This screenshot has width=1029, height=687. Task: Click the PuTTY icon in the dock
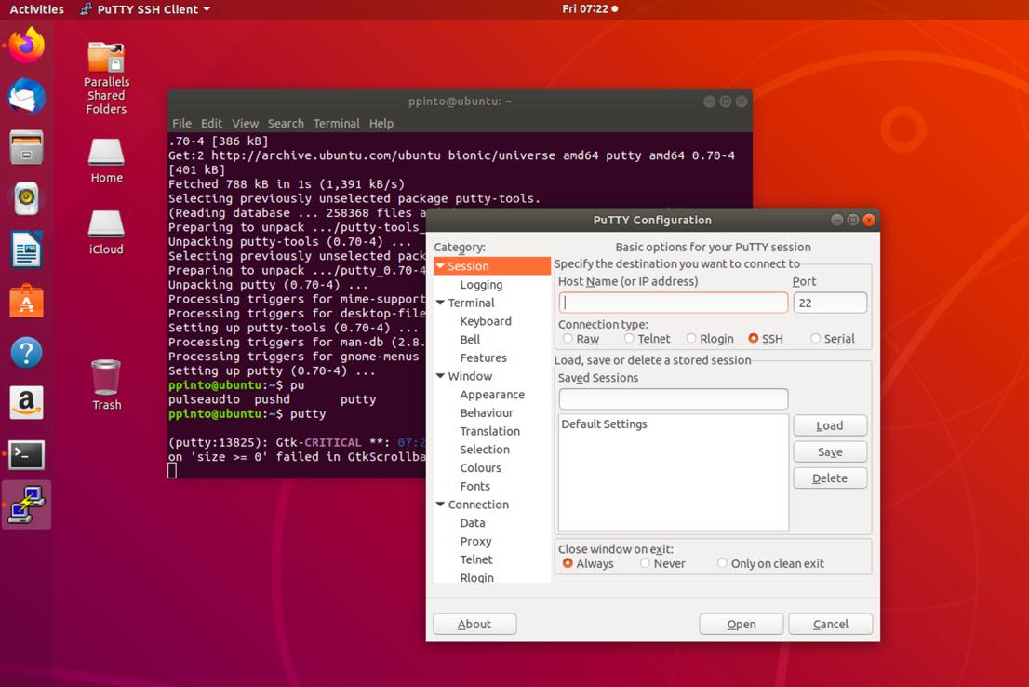pos(27,505)
